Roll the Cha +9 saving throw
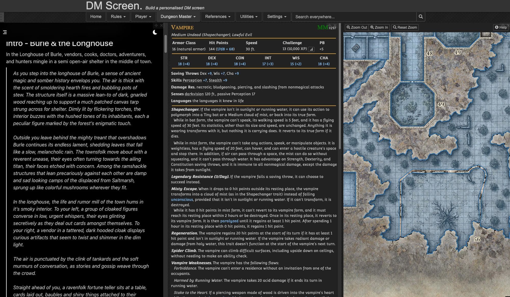510x297 pixels. tap(237, 73)
